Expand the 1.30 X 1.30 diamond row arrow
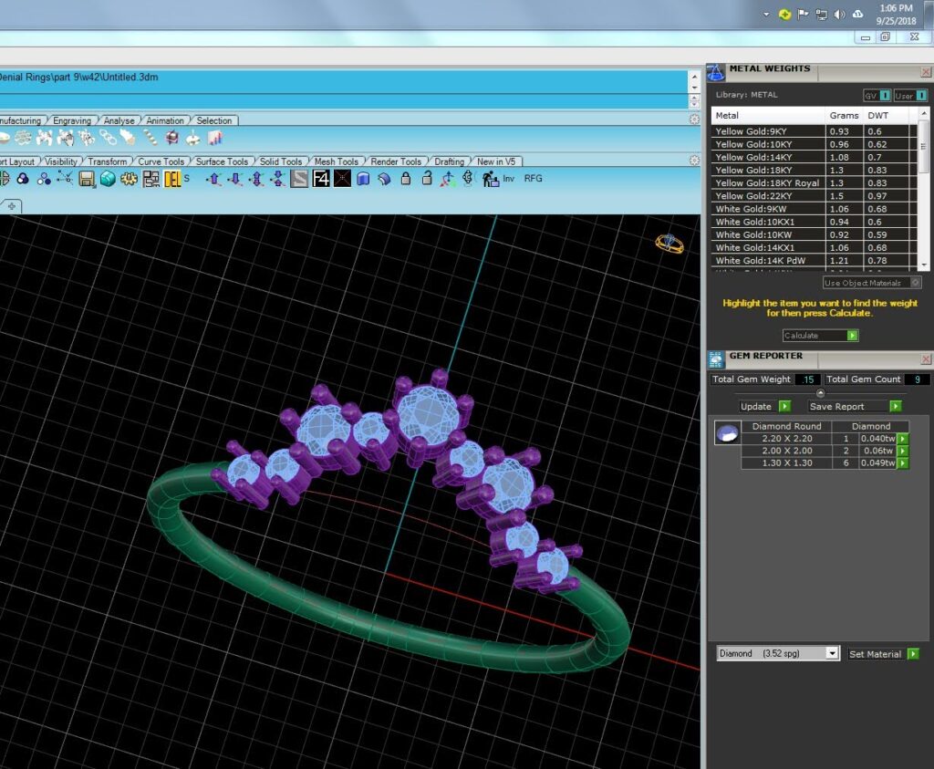The image size is (934, 769). (x=903, y=462)
